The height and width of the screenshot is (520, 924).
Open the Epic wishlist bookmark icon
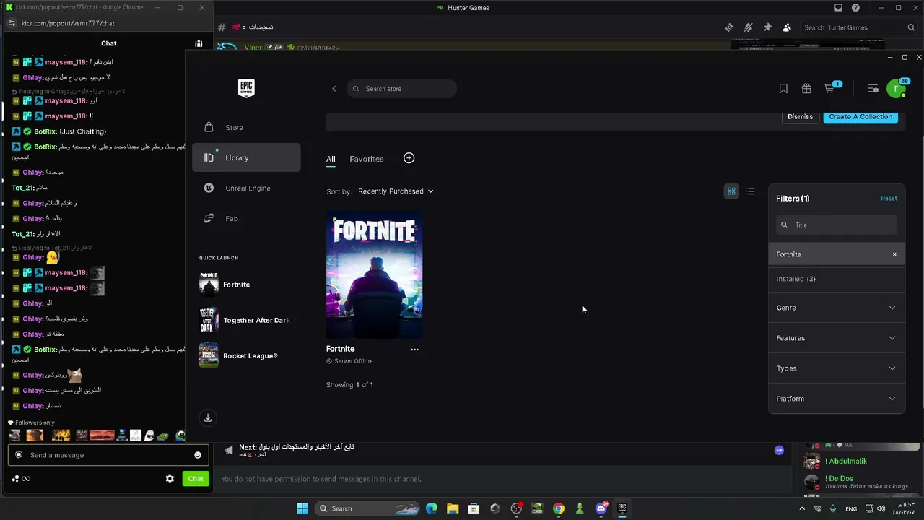(783, 89)
